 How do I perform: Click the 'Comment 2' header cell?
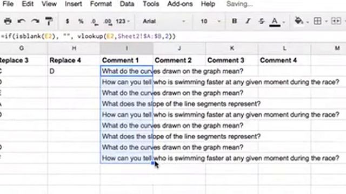pos(179,60)
